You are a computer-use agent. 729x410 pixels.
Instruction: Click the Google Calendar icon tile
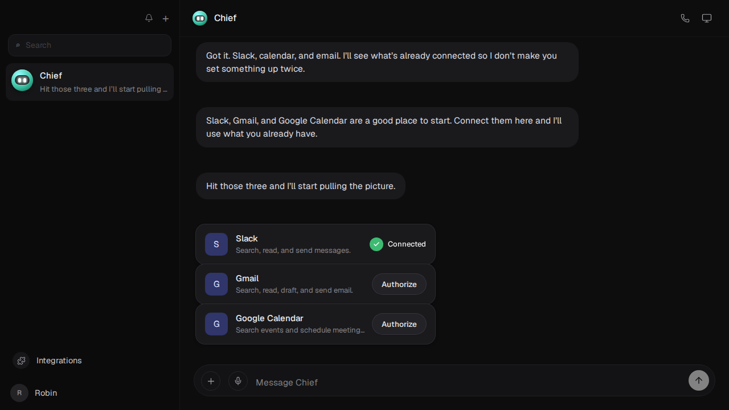tap(216, 324)
